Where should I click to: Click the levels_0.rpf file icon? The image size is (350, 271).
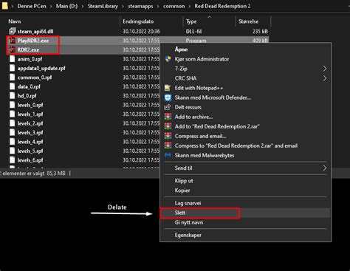(12, 105)
